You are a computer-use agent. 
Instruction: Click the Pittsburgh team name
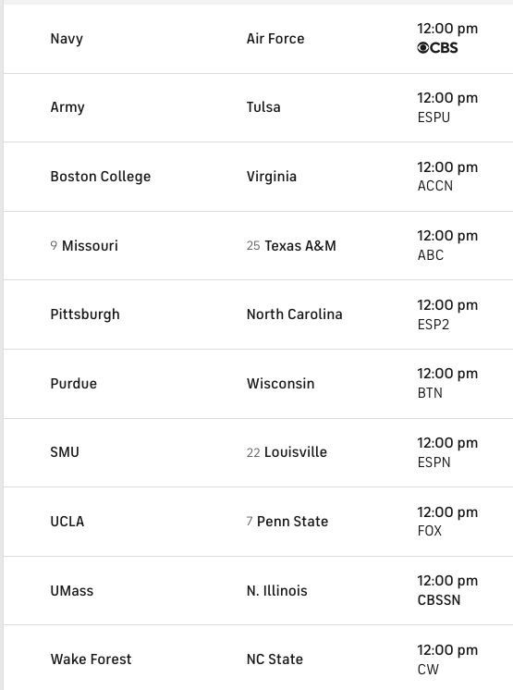coord(85,314)
